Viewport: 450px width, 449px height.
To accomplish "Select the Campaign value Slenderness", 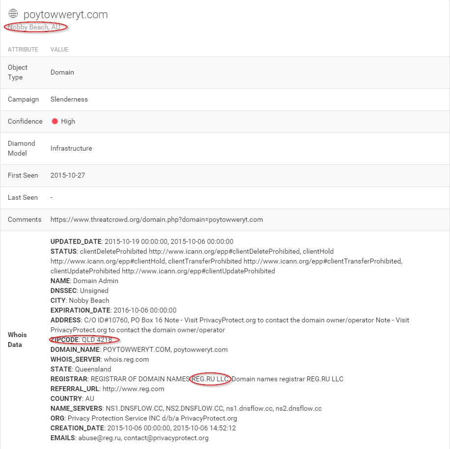I will 69,99.
